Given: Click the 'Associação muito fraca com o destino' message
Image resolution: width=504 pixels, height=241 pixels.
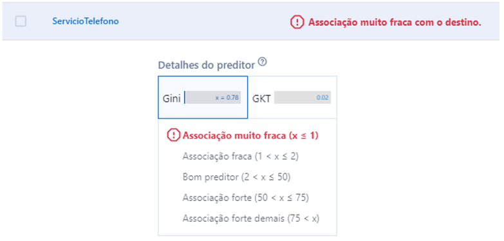Looking at the screenshot, I should tap(395, 22).
